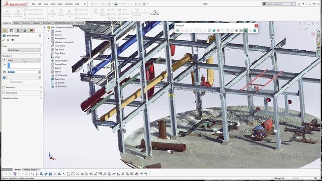Select GroundPlane in feature tree
Image resolution: width=322 pixels, height=181 pixels.
(x=60, y=64)
